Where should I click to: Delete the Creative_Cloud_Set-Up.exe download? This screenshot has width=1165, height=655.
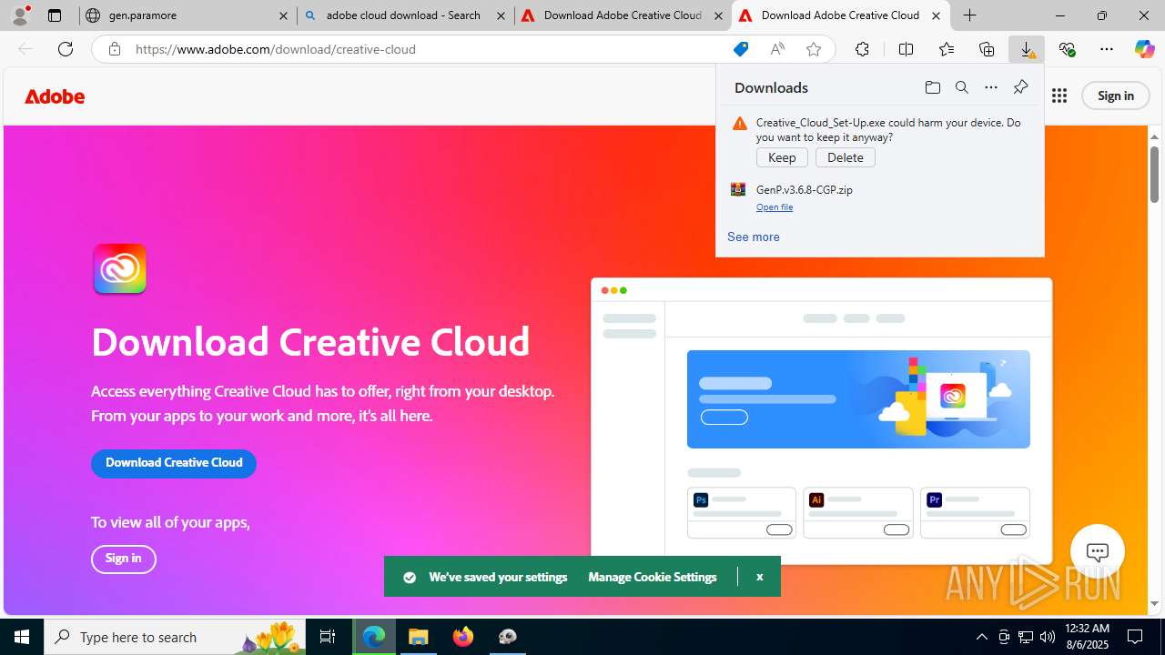coord(846,157)
